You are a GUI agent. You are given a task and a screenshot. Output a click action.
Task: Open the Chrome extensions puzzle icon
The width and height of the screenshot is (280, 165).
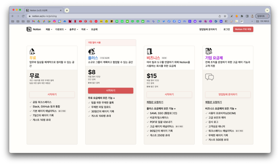[242, 16]
